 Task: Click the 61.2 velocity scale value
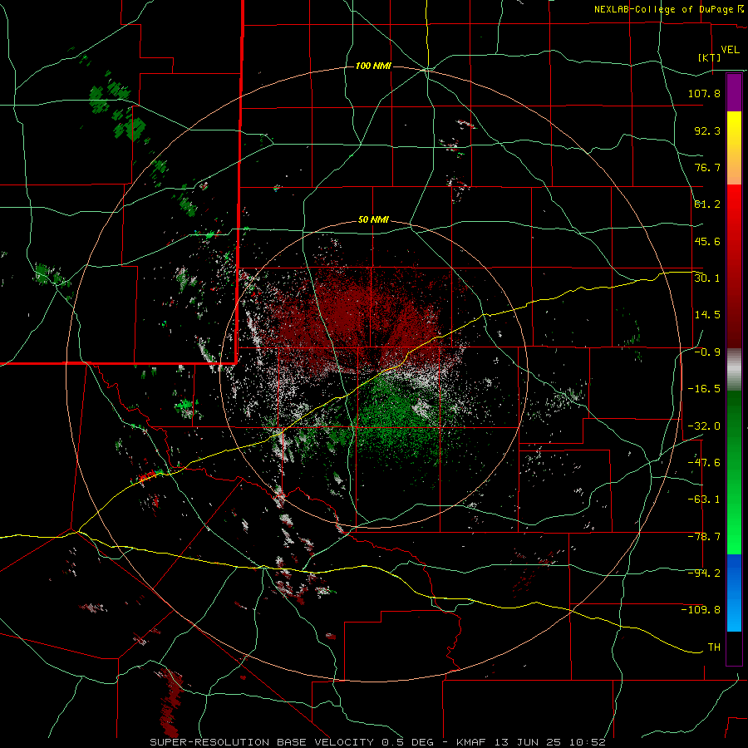(x=707, y=204)
